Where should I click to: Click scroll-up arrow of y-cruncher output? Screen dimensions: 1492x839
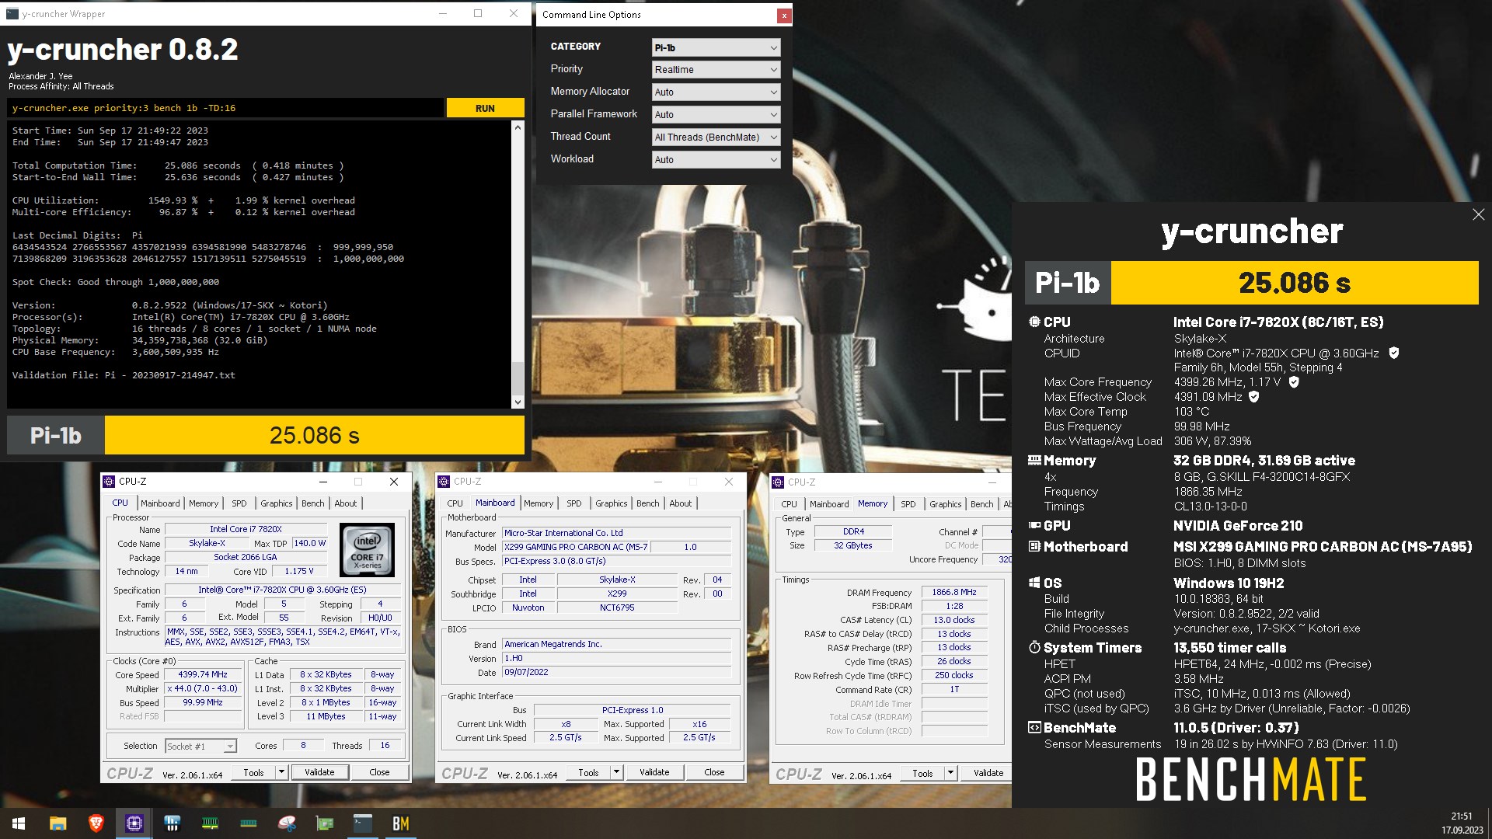click(x=518, y=127)
